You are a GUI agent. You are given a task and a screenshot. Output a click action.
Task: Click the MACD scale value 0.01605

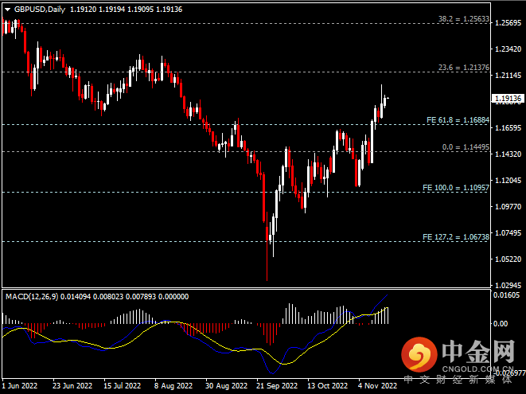click(x=507, y=295)
